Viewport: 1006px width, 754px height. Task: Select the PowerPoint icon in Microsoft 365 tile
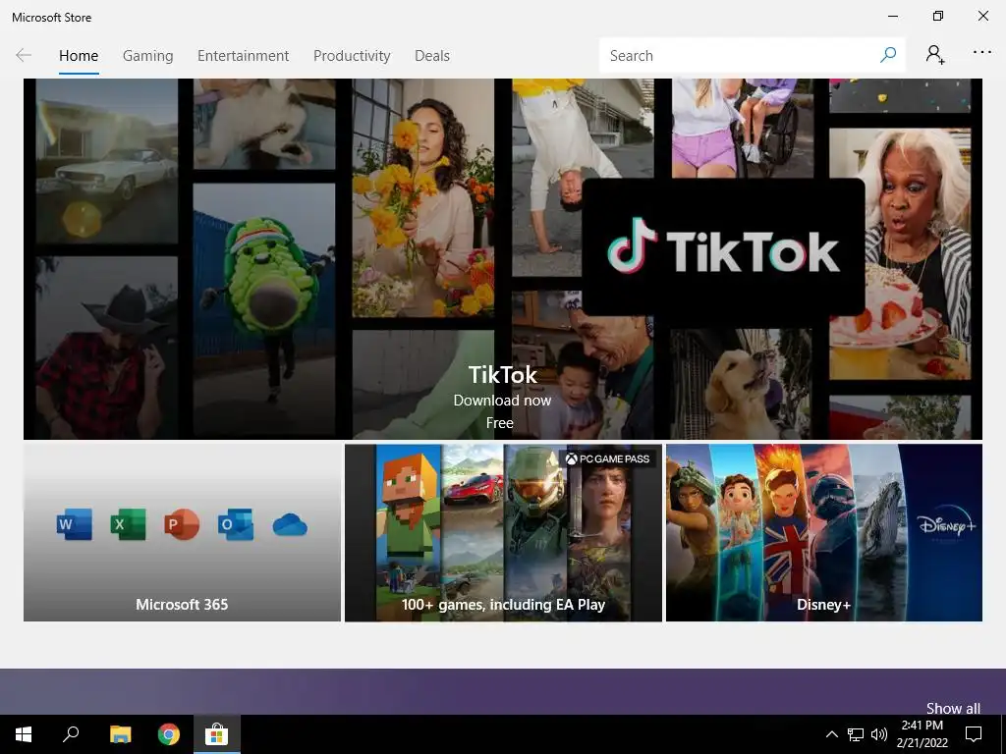[182, 524]
